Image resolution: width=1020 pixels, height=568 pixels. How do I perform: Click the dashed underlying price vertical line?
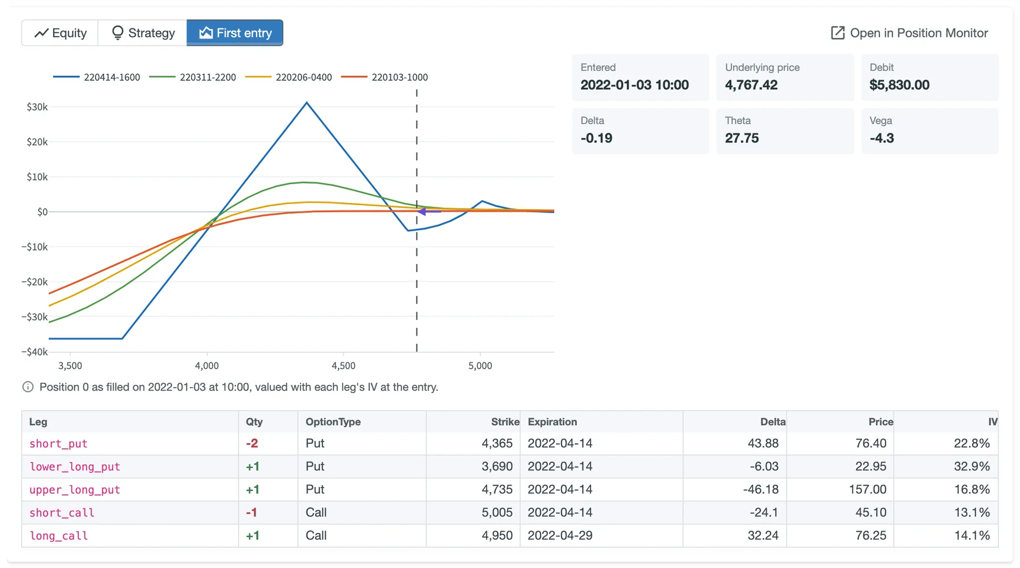click(416, 221)
